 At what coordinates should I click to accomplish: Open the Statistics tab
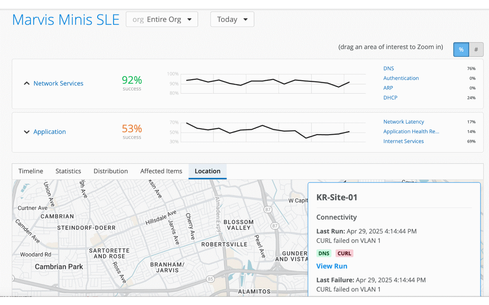[68, 171]
